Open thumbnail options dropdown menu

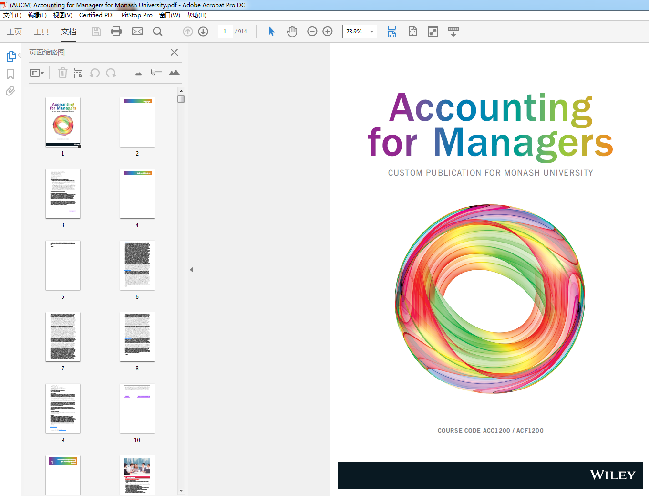[37, 73]
